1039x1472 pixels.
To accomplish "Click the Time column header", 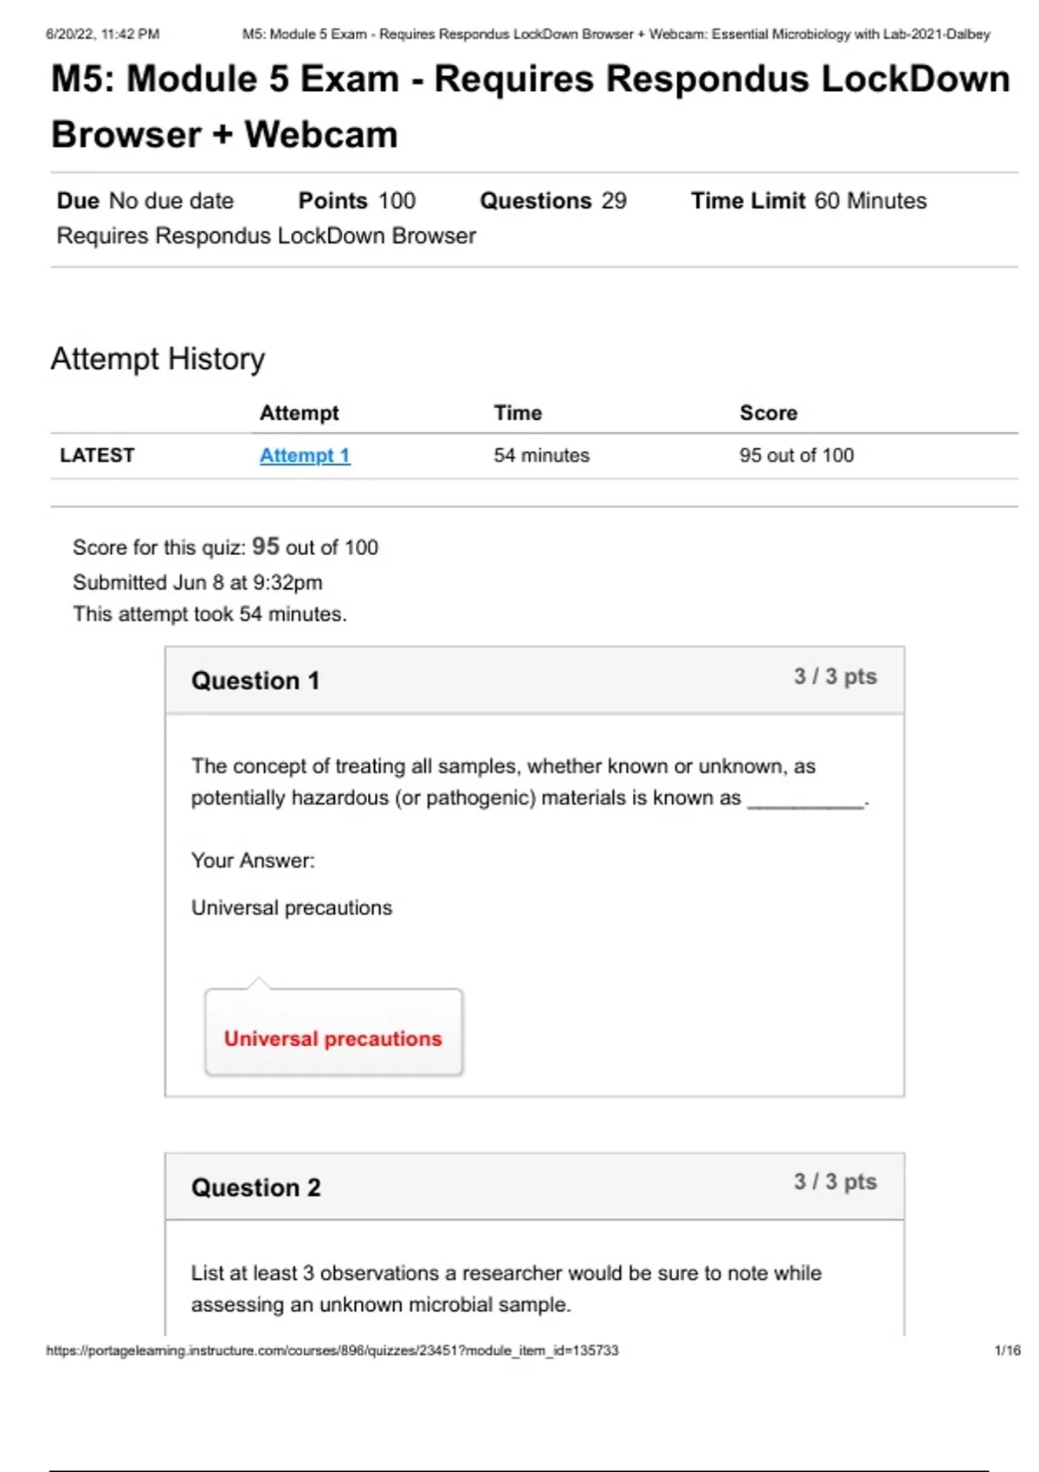I will [x=518, y=413].
